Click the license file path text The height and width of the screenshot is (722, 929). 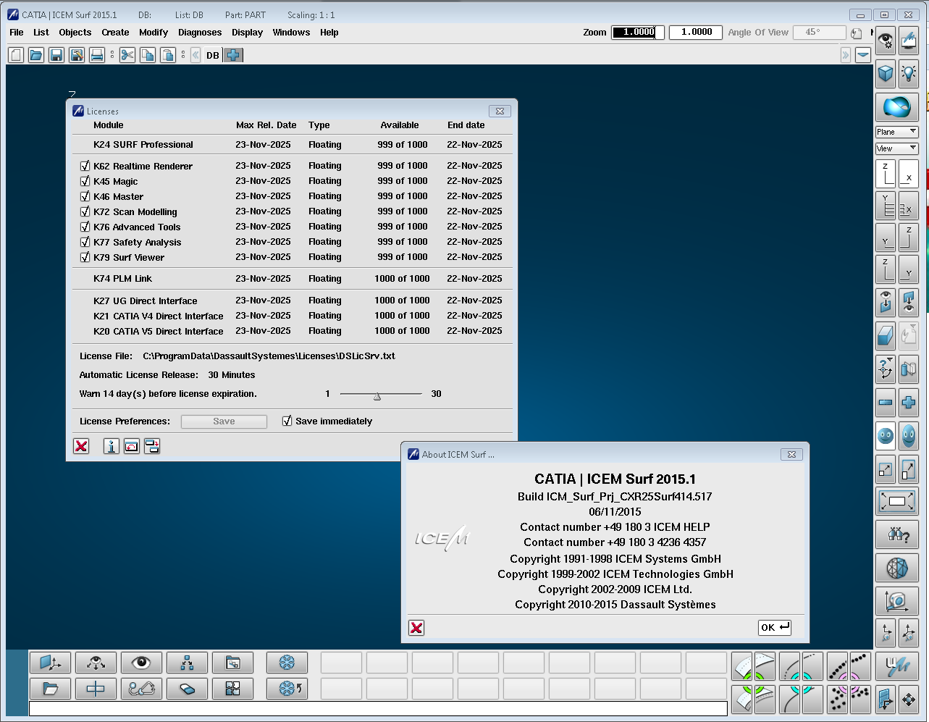[269, 356]
